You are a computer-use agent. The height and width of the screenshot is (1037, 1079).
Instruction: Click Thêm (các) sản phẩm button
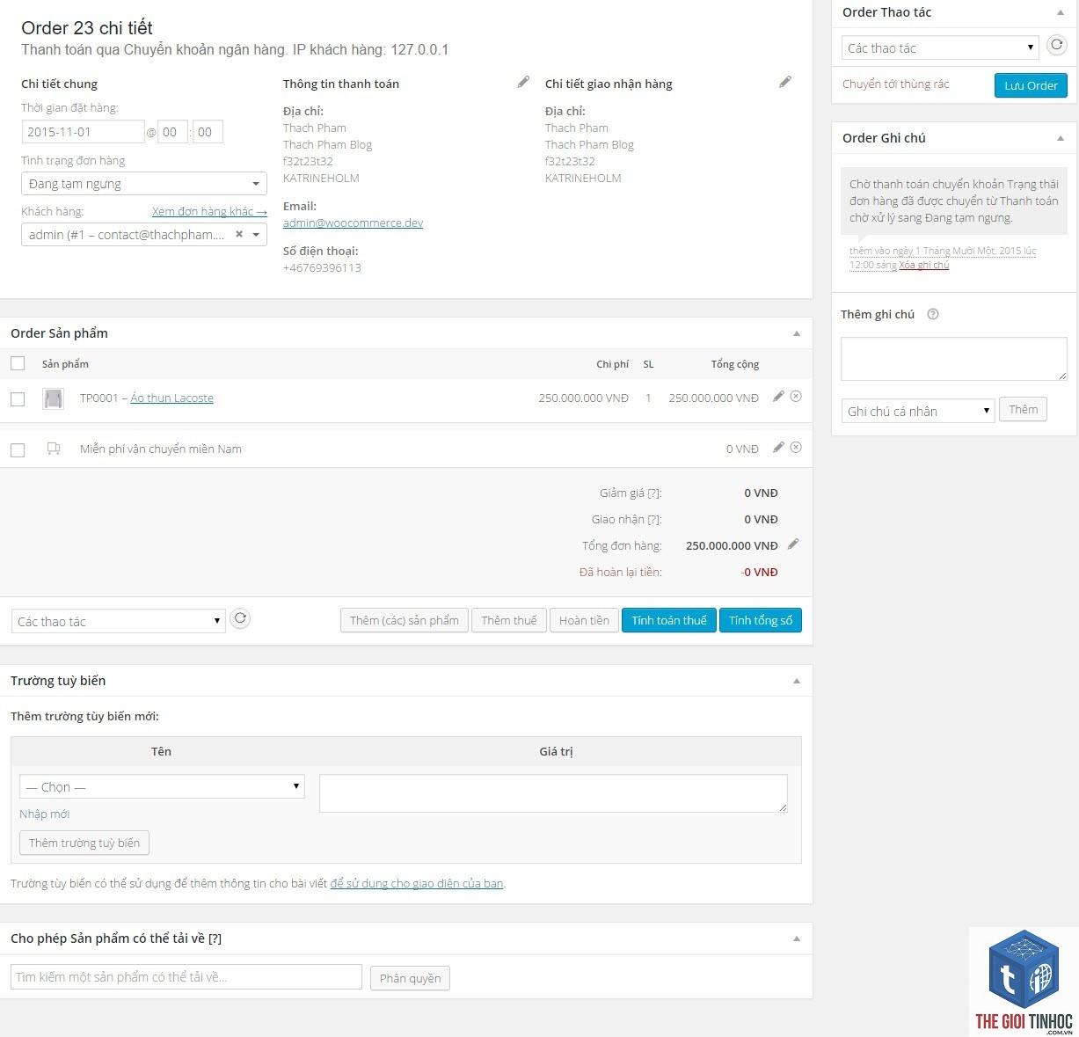click(404, 620)
